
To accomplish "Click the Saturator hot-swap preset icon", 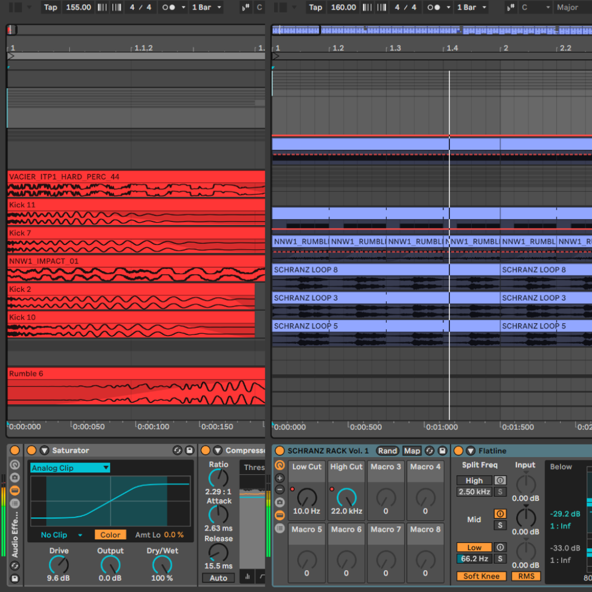I will [178, 451].
